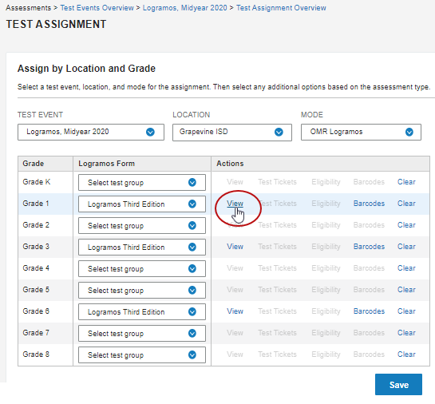
Task: Change Grade 3 Logramos Form dropdown
Action: pos(142,247)
